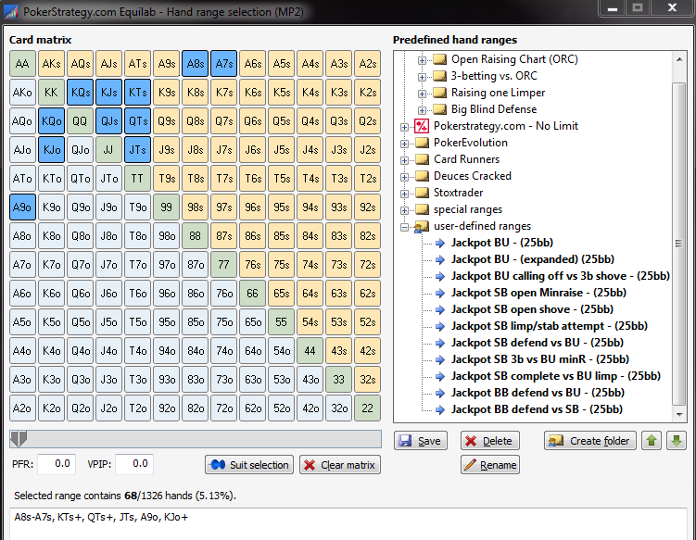Expand the Open Raising Chart (ORC) node

(x=422, y=60)
